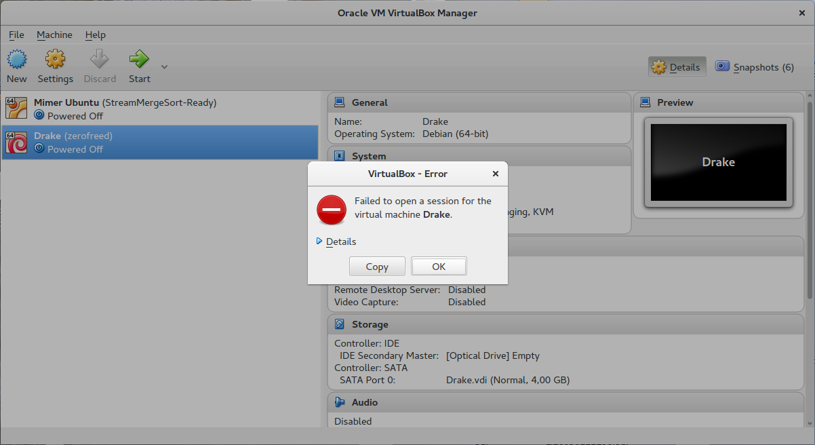Click the 'Drake.vdi (Normal, 4,00 GB)' disk entry
The width and height of the screenshot is (815, 445).
click(x=508, y=380)
